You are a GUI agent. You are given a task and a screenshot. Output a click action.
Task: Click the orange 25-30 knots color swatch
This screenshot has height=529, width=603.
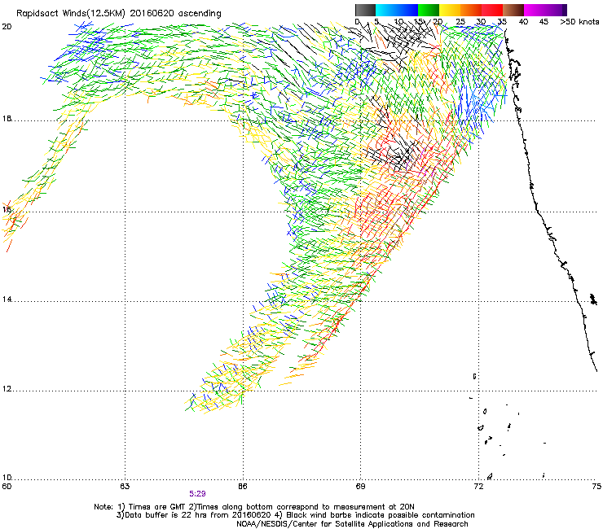point(471,10)
